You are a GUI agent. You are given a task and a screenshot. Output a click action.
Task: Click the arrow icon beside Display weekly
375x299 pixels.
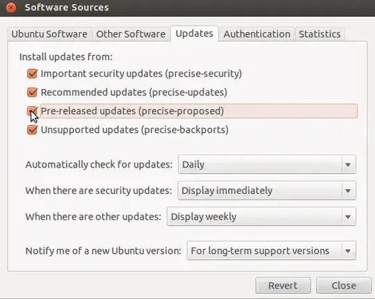point(348,217)
